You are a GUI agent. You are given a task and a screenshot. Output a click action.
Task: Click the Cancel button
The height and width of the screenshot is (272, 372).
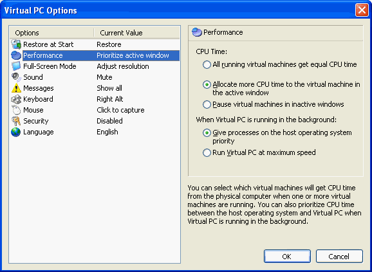tap(339, 257)
